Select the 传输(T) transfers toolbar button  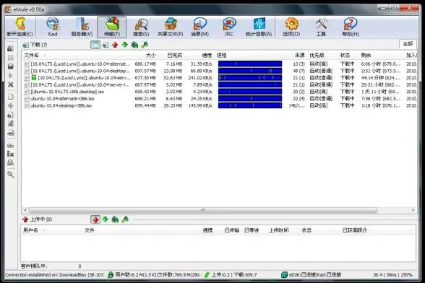click(111, 27)
